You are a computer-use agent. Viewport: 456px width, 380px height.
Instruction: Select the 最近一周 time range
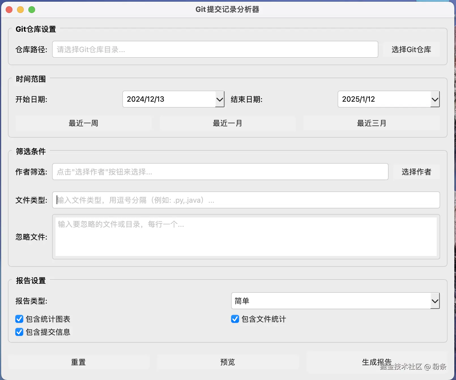[83, 123]
